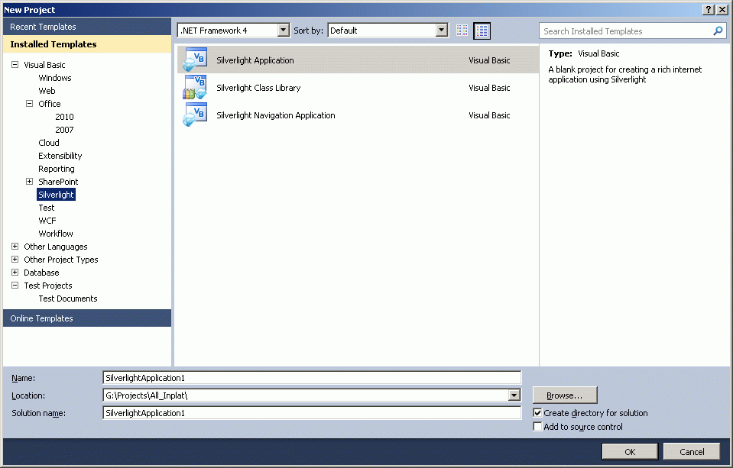Image resolution: width=733 pixels, height=468 pixels.
Task: Click the Silverlight Class Library template icon
Action: tap(195, 87)
